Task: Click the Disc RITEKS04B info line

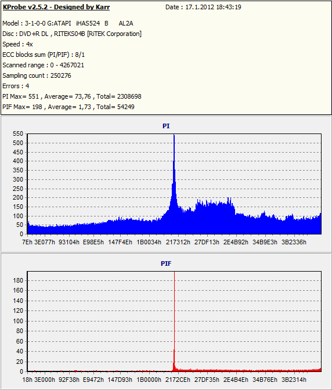Action: click(72, 34)
